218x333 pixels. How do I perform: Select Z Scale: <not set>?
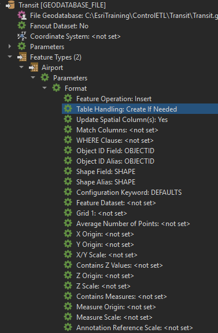tap(104, 286)
